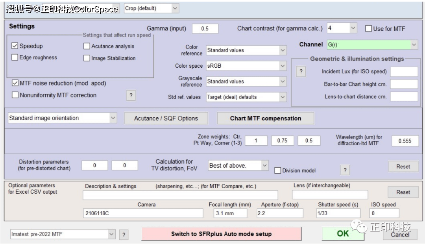Click Chart MTF compensation button
Image resolution: width=425 pixels, height=246 pixels.
coord(266,118)
